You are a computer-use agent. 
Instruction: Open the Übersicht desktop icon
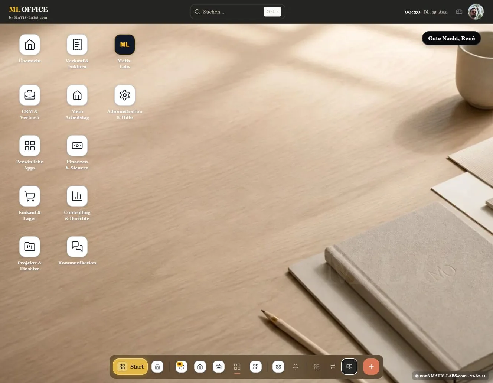(x=30, y=45)
